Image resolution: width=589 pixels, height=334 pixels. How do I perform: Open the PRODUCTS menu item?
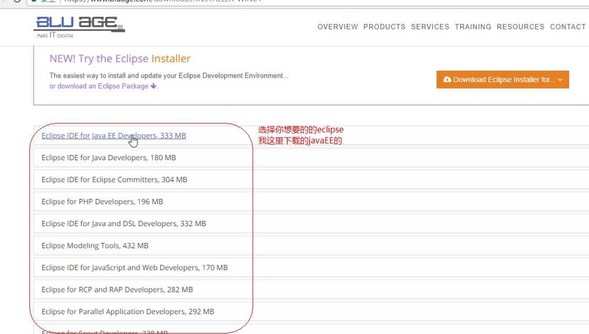point(384,27)
